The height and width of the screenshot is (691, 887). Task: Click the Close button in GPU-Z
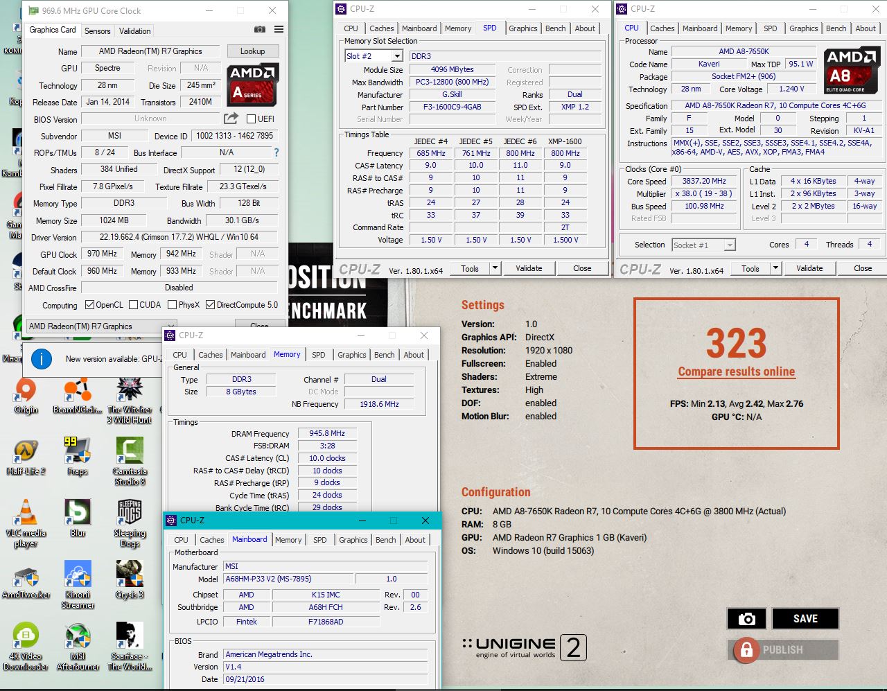click(259, 326)
